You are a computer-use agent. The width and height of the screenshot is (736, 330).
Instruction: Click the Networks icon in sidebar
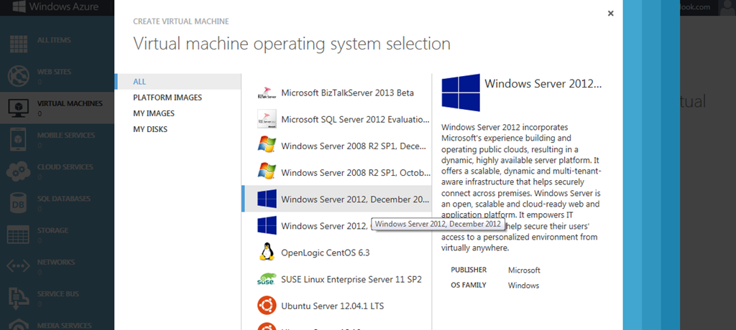click(x=18, y=266)
